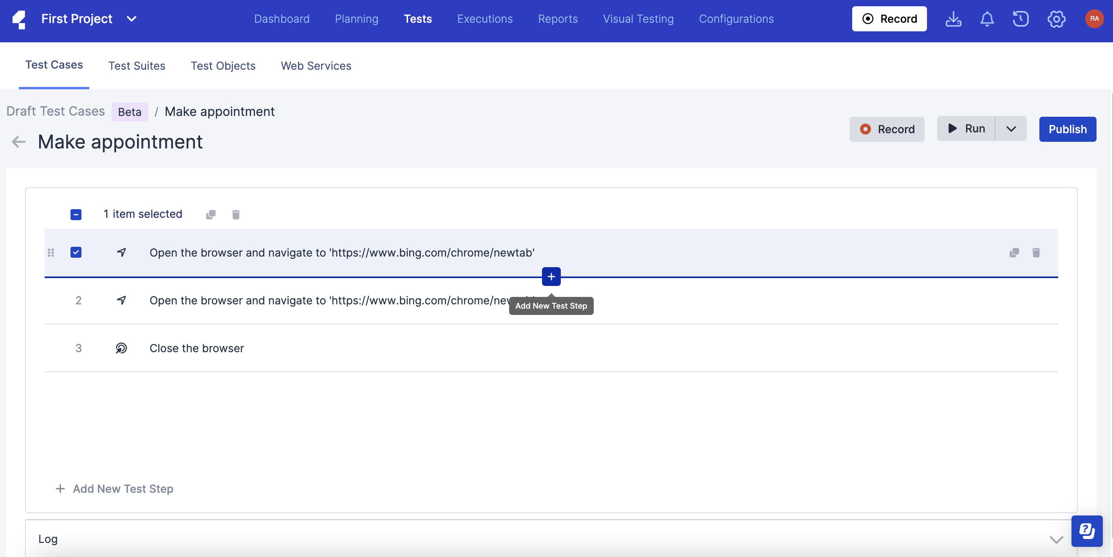
Task: Duplicate the first test step row
Action: [1014, 252]
